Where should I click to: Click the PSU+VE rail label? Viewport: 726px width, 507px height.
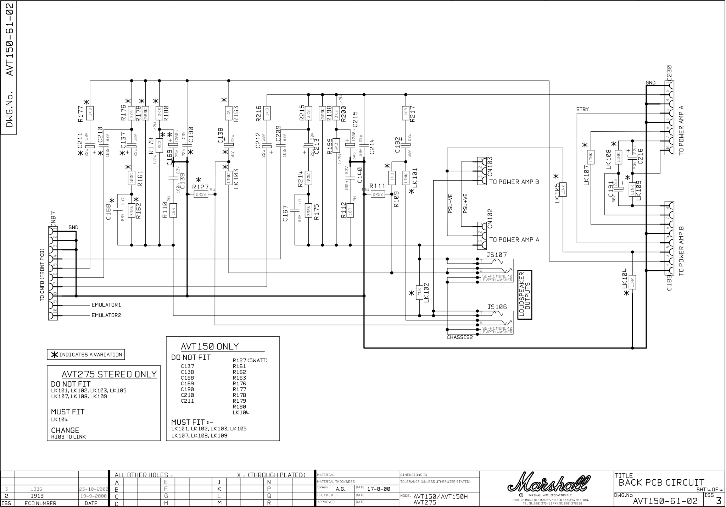point(465,203)
